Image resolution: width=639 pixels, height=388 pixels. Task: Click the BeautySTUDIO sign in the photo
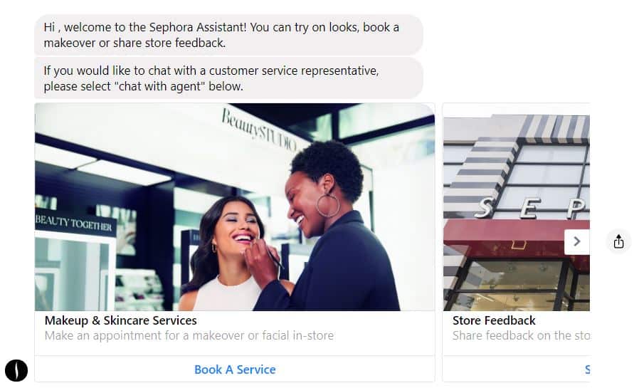tap(259, 130)
